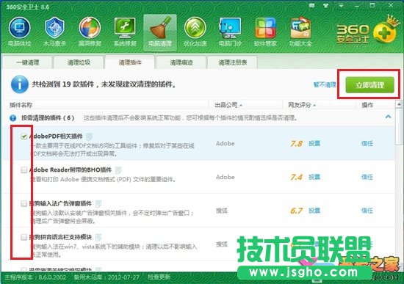Click 备用木马库 2012-07-27 status text
Viewport: 404px width, 284px height.
coord(107,277)
